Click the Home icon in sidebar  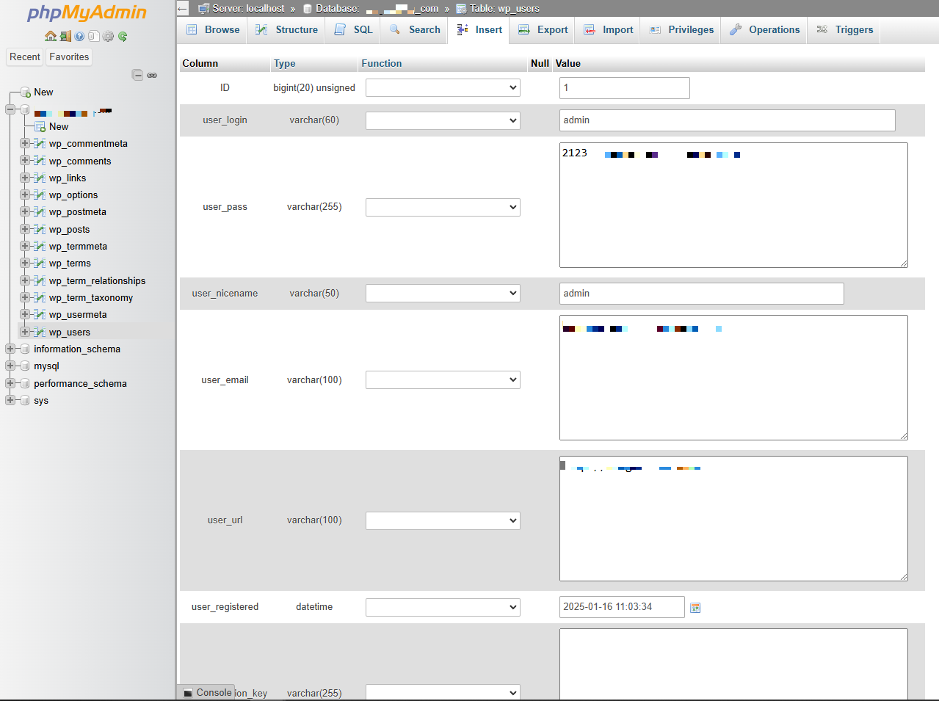click(x=50, y=36)
